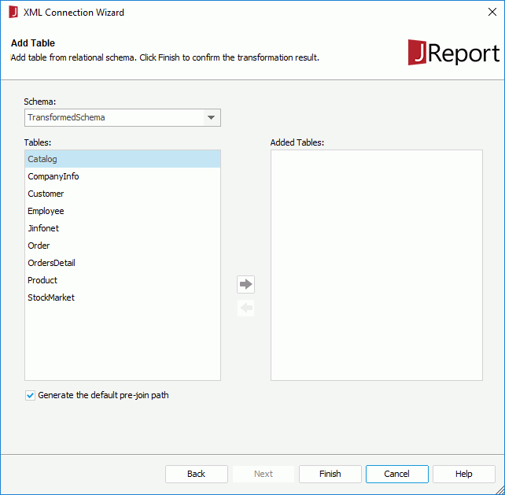Select the Employee table
The image size is (505, 495).
pos(123,211)
